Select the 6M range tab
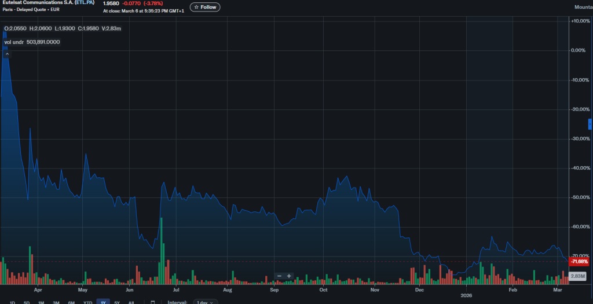The height and width of the screenshot is (304, 593). tap(71, 302)
